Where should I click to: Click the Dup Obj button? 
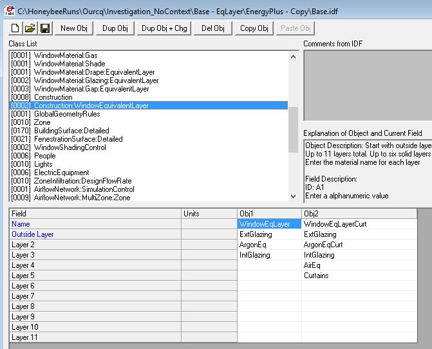pyautogui.click(x=115, y=28)
